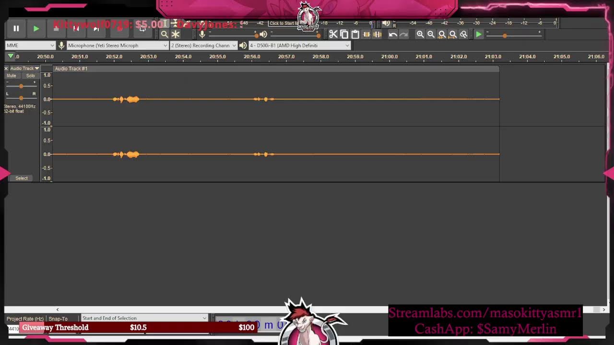Click the green Play transport button
Image resolution: width=614 pixels, height=345 pixels.
pos(36,29)
